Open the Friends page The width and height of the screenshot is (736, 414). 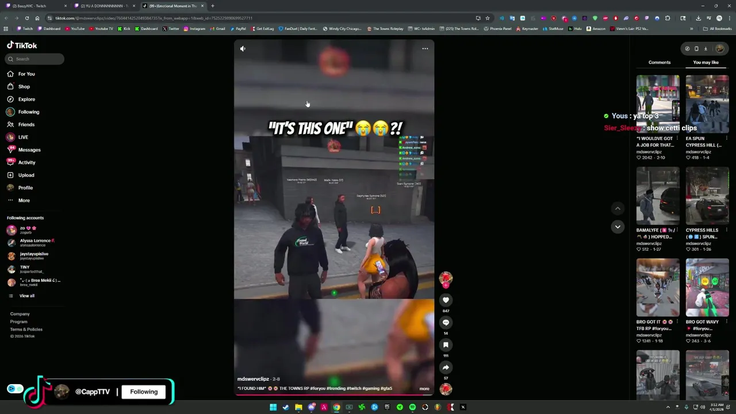coord(21,125)
